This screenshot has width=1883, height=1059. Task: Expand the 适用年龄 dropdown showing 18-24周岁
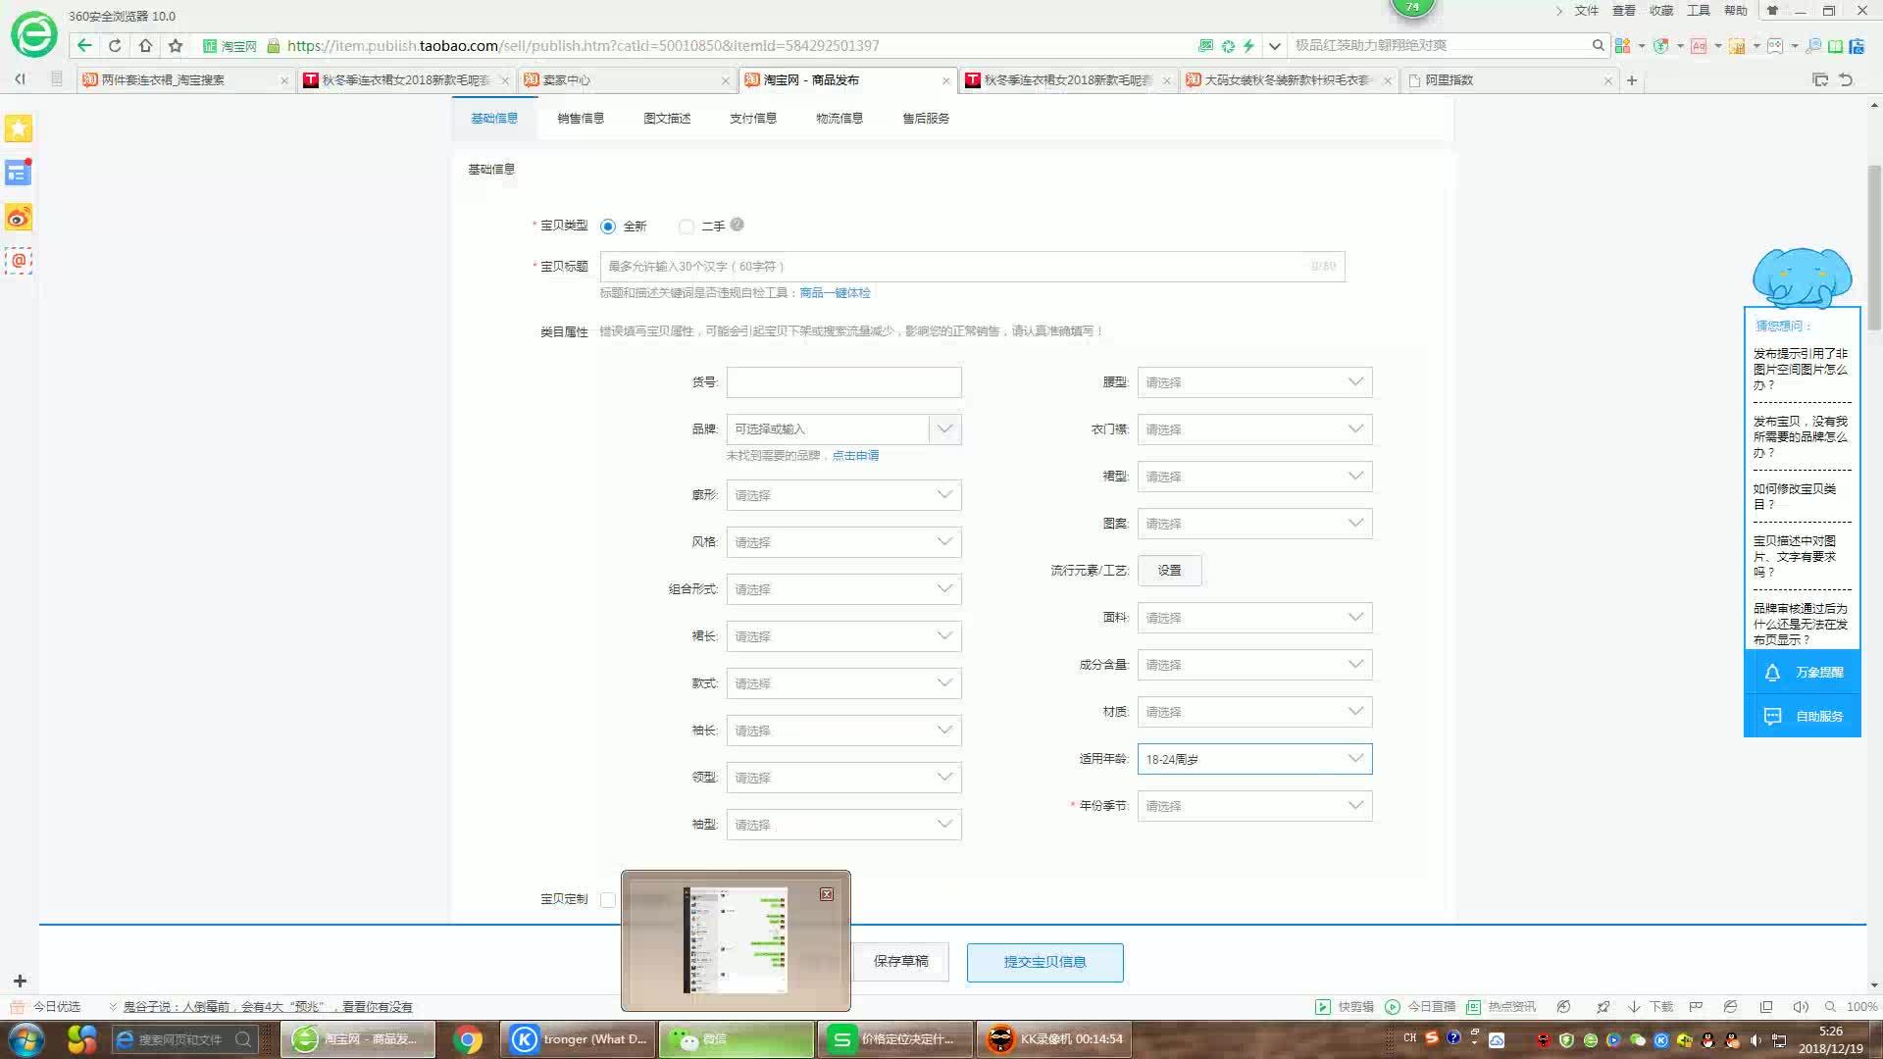pos(1254,759)
